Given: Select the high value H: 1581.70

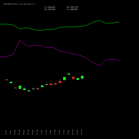Looking at the screenshot, I should (x=72, y=7).
